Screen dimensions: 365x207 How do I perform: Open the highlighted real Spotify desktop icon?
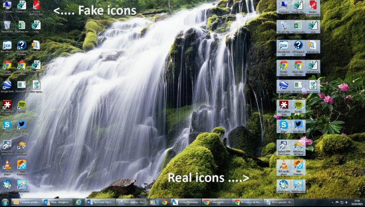(298, 105)
